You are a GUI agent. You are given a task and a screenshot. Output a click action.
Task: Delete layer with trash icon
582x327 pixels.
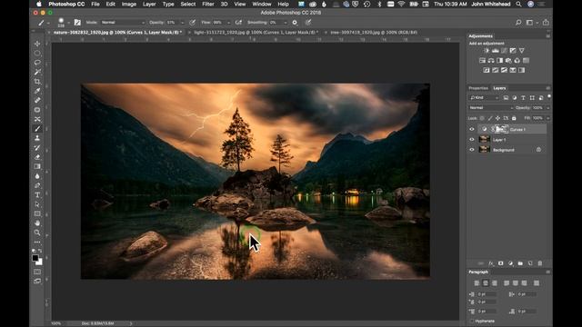click(540, 263)
